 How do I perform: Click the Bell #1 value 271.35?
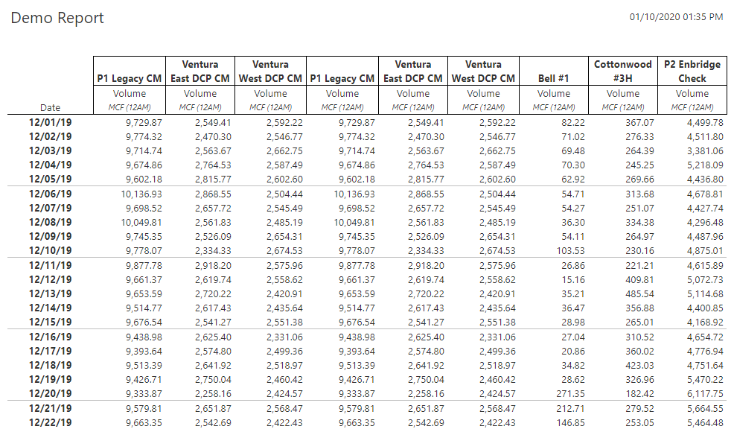[x=569, y=394]
